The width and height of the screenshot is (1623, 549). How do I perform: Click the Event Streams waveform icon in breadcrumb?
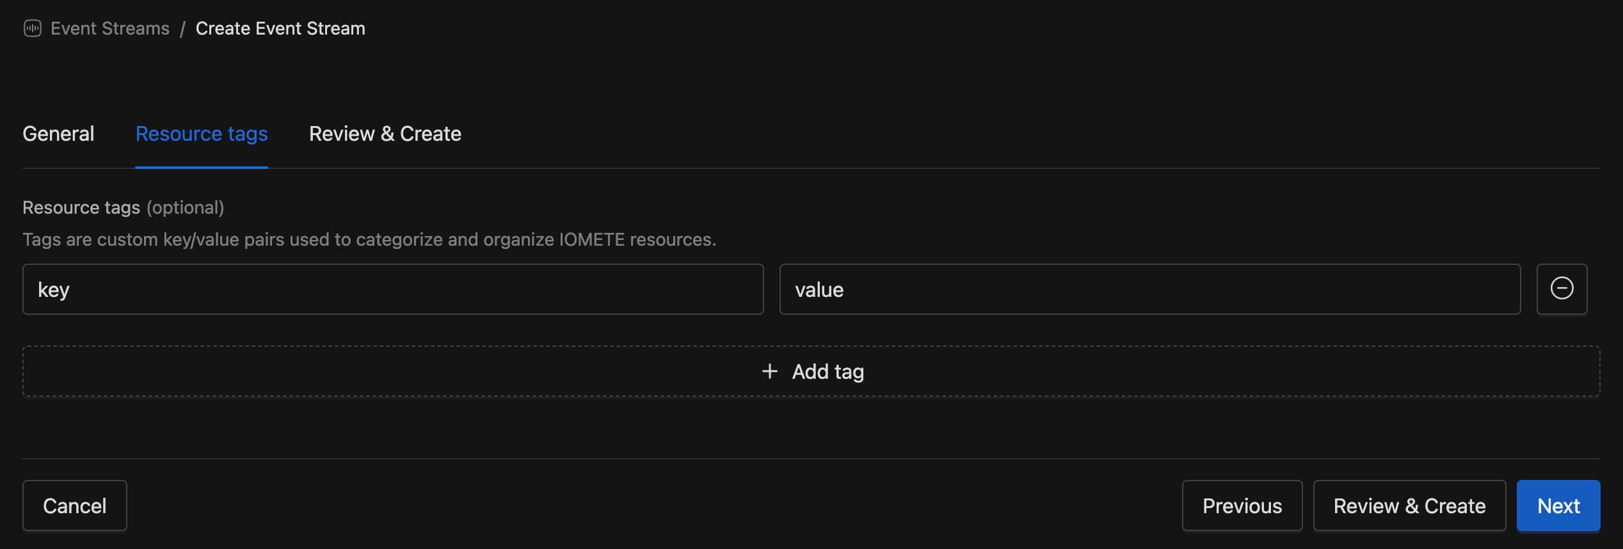point(31,28)
